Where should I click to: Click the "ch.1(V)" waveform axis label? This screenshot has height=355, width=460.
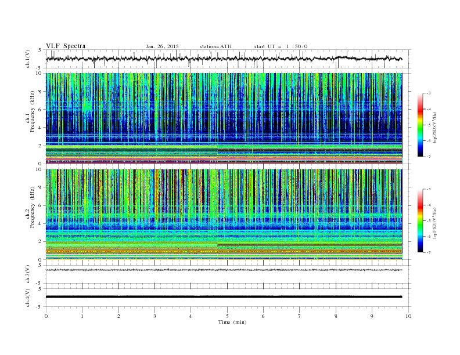[28, 59]
